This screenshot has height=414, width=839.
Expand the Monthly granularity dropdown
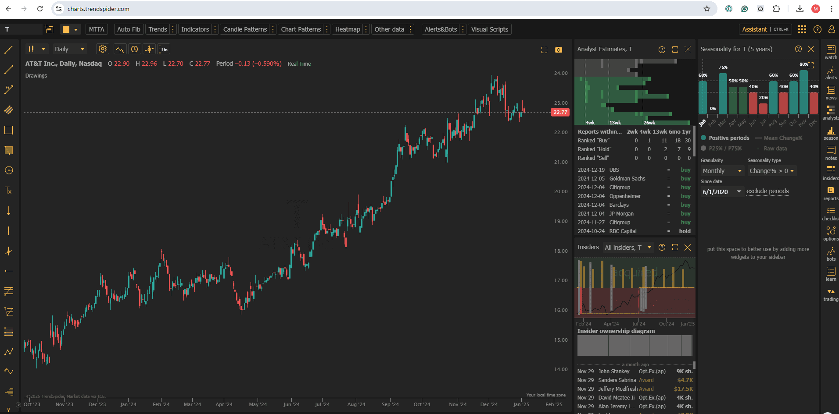[722, 171]
